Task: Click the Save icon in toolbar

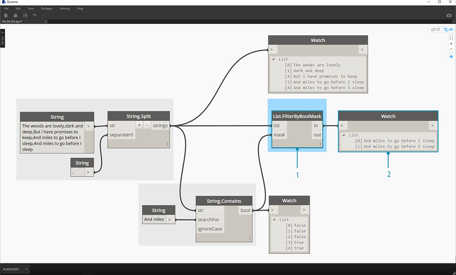Action: tap(25, 15)
